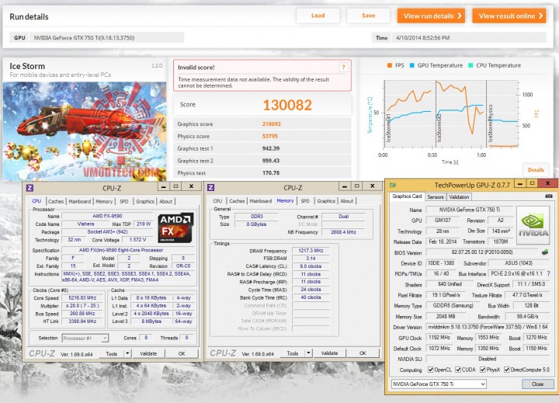
Task: Open Caches tab in left CPU-Z window
Action: tap(56, 202)
